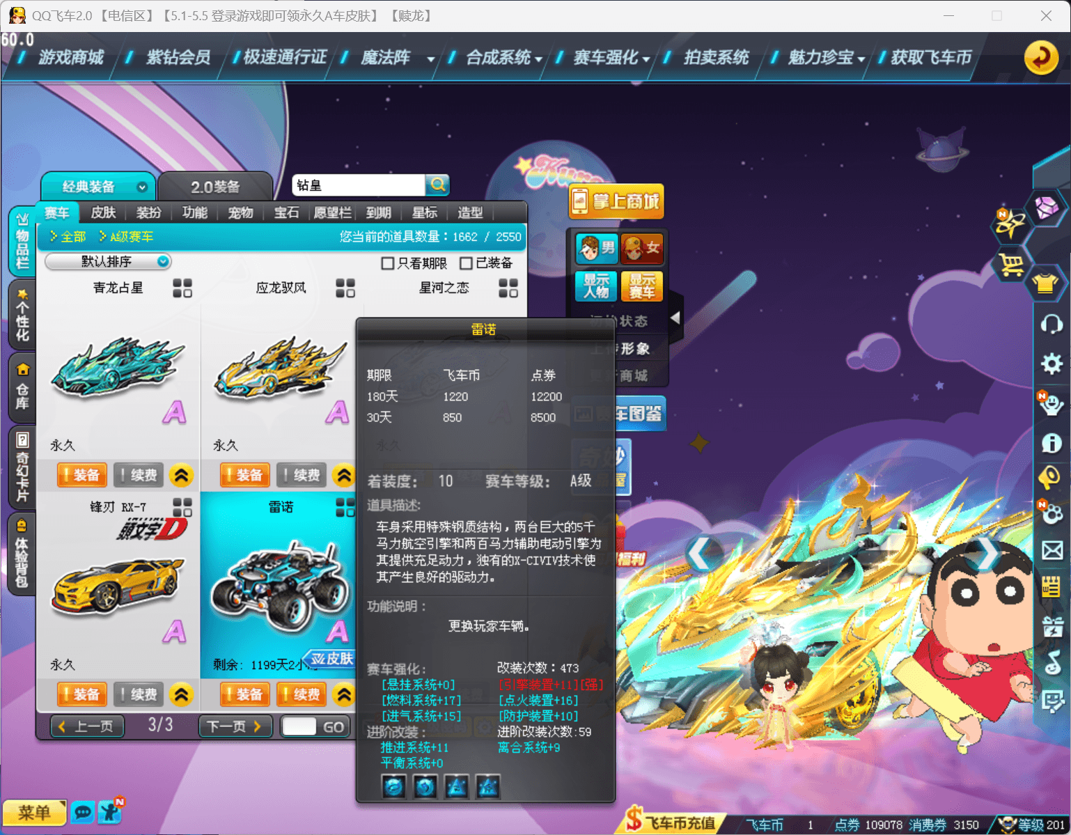This screenshot has height=835, width=1071.
Task: Expand the 合成系统 menu dropdown
Action: pyautogui.click(x=538, y=59)
